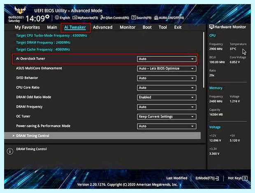Click Voltage heading in Hardware Monitor
This screenshot has height=193, width=255.
[x=215, y=127]
